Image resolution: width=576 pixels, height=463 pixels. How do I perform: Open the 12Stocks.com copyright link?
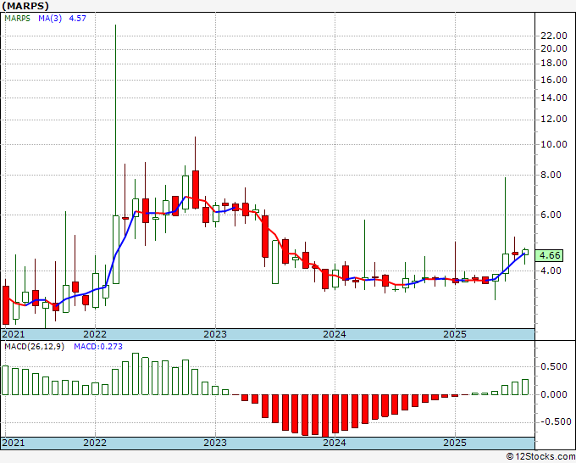(540, 456)
